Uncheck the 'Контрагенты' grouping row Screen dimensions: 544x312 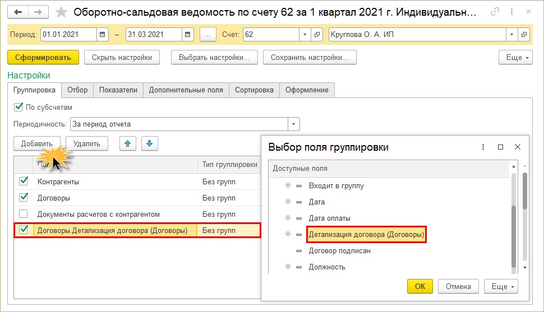23,181
